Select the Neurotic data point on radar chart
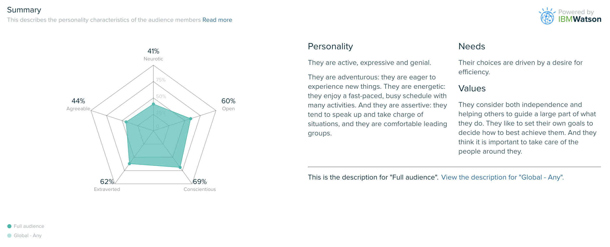 pyautogui.click(x=153, y=104)
